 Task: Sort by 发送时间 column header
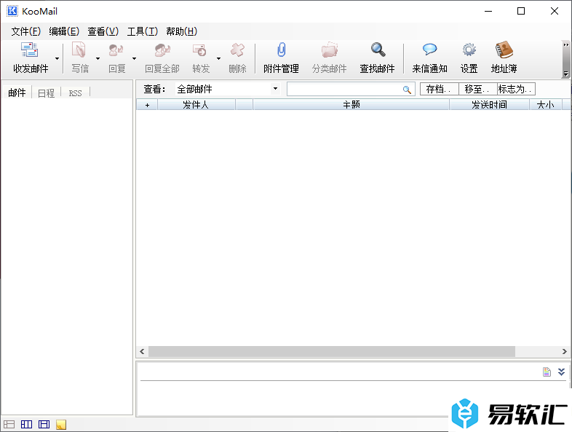489,105
